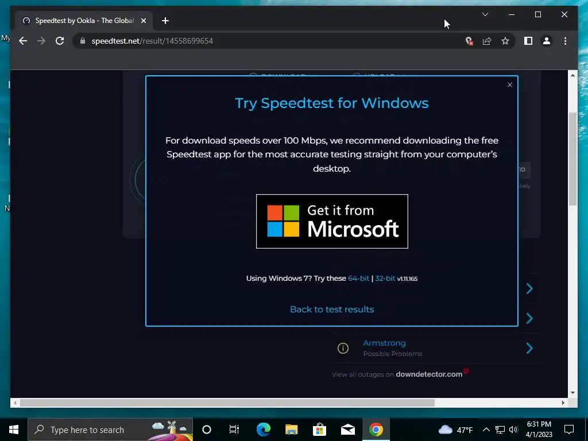
Task: Open the blocked content indicator icon in address bar
Action: (x=469, y=41)
